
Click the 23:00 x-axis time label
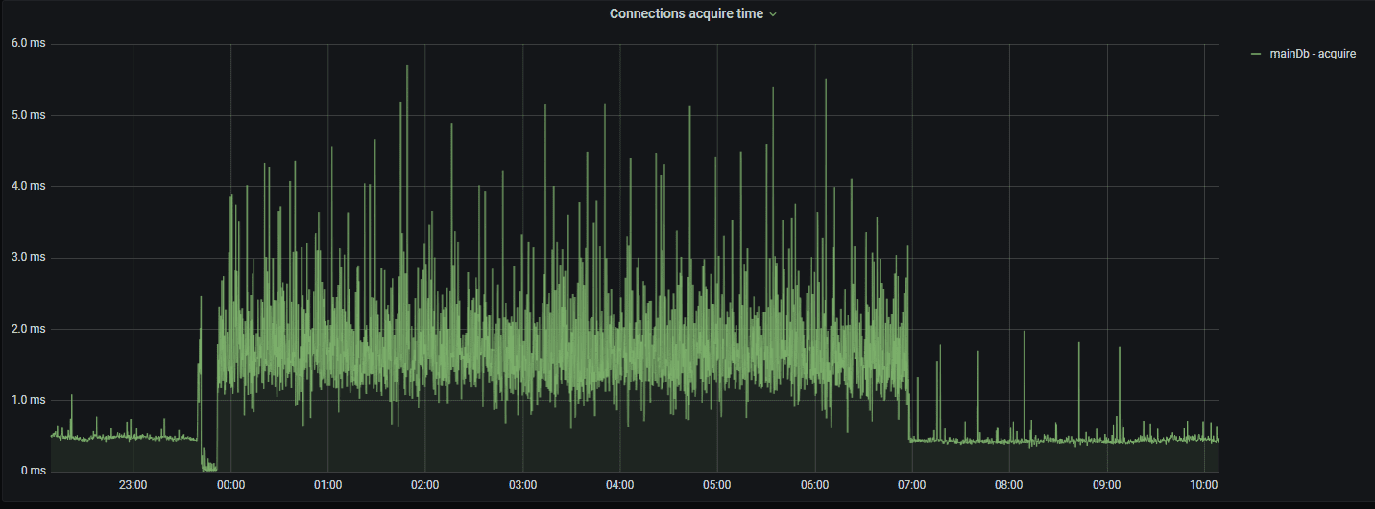coord(133,485)
